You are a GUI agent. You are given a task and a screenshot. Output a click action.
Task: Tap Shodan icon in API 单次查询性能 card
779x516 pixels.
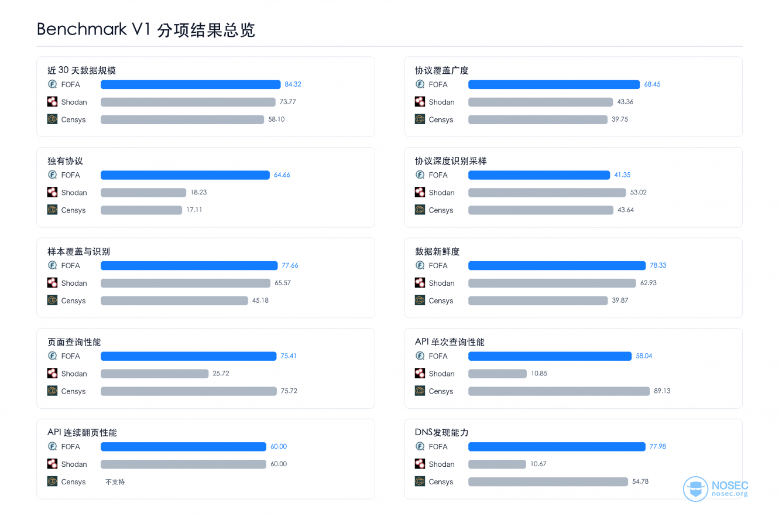pos(420,373)
